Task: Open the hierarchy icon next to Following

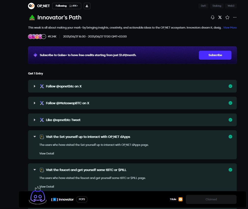Action: pos(87,6)
